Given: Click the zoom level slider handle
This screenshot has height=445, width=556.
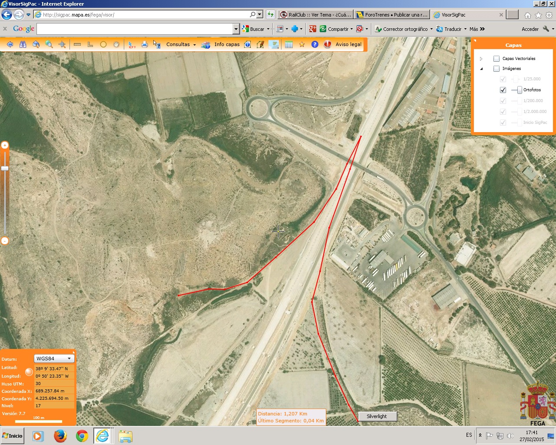Looking at the screenshot, I should [5, 168].
